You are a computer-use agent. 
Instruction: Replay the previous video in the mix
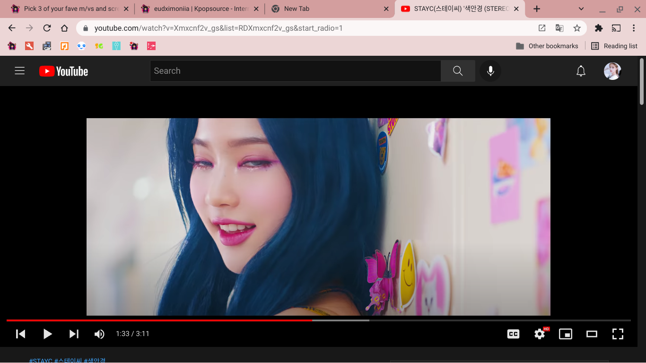tap(20, 334)
